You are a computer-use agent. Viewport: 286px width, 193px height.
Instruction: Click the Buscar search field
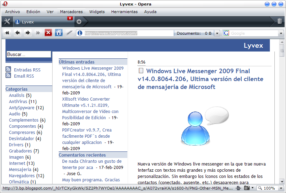point(28,54)
